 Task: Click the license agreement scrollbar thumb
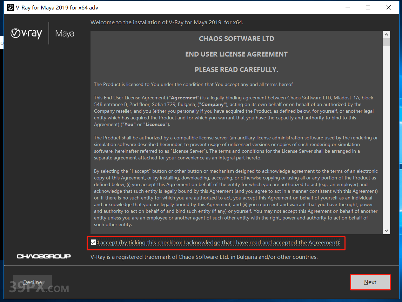(386, 42)
